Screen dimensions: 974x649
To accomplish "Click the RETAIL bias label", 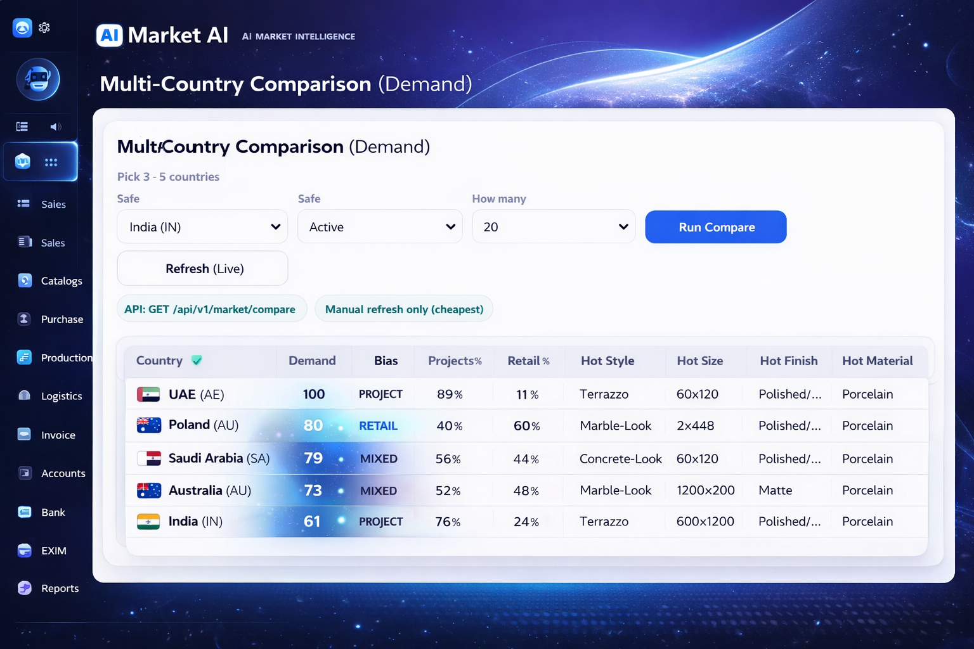I will point(378,426).
